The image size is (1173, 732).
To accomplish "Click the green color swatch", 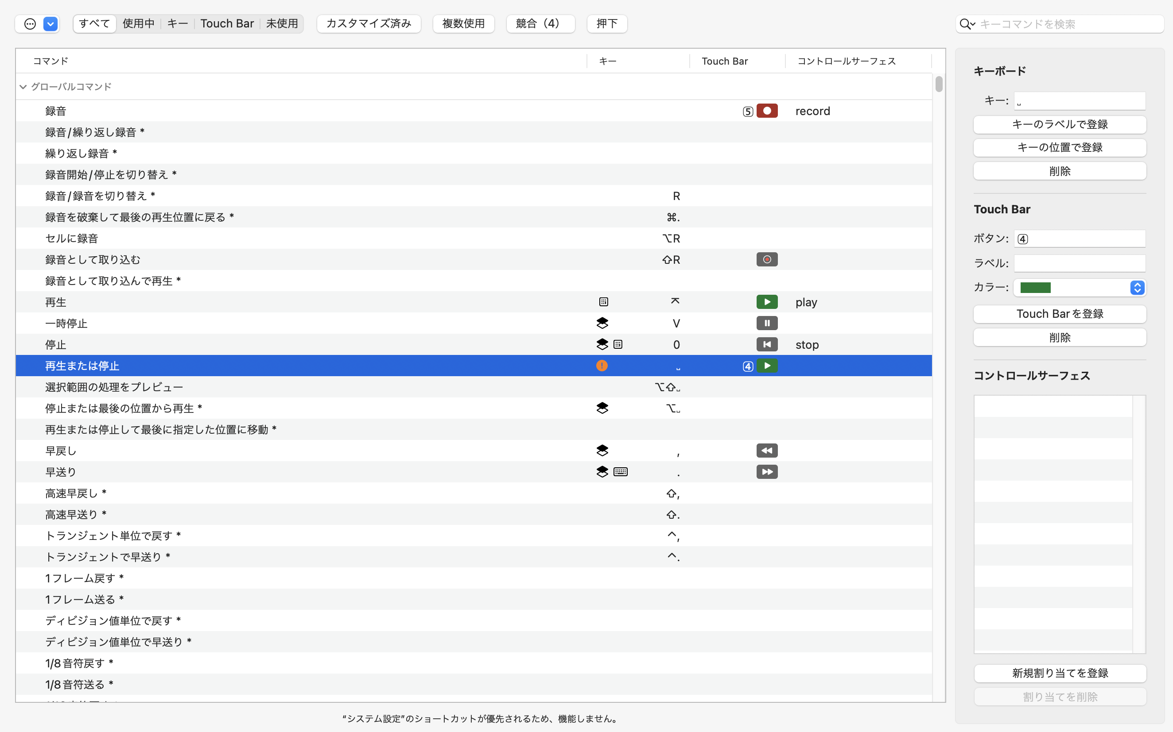I will pyautogui.click(x=1035, y=288).
